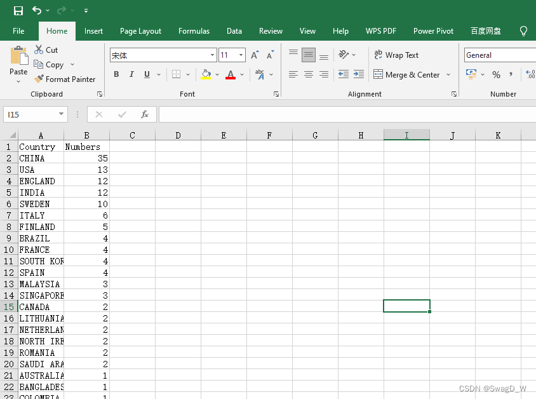
Task: Click the Insert Function fx icon
Action: [145, 114]
